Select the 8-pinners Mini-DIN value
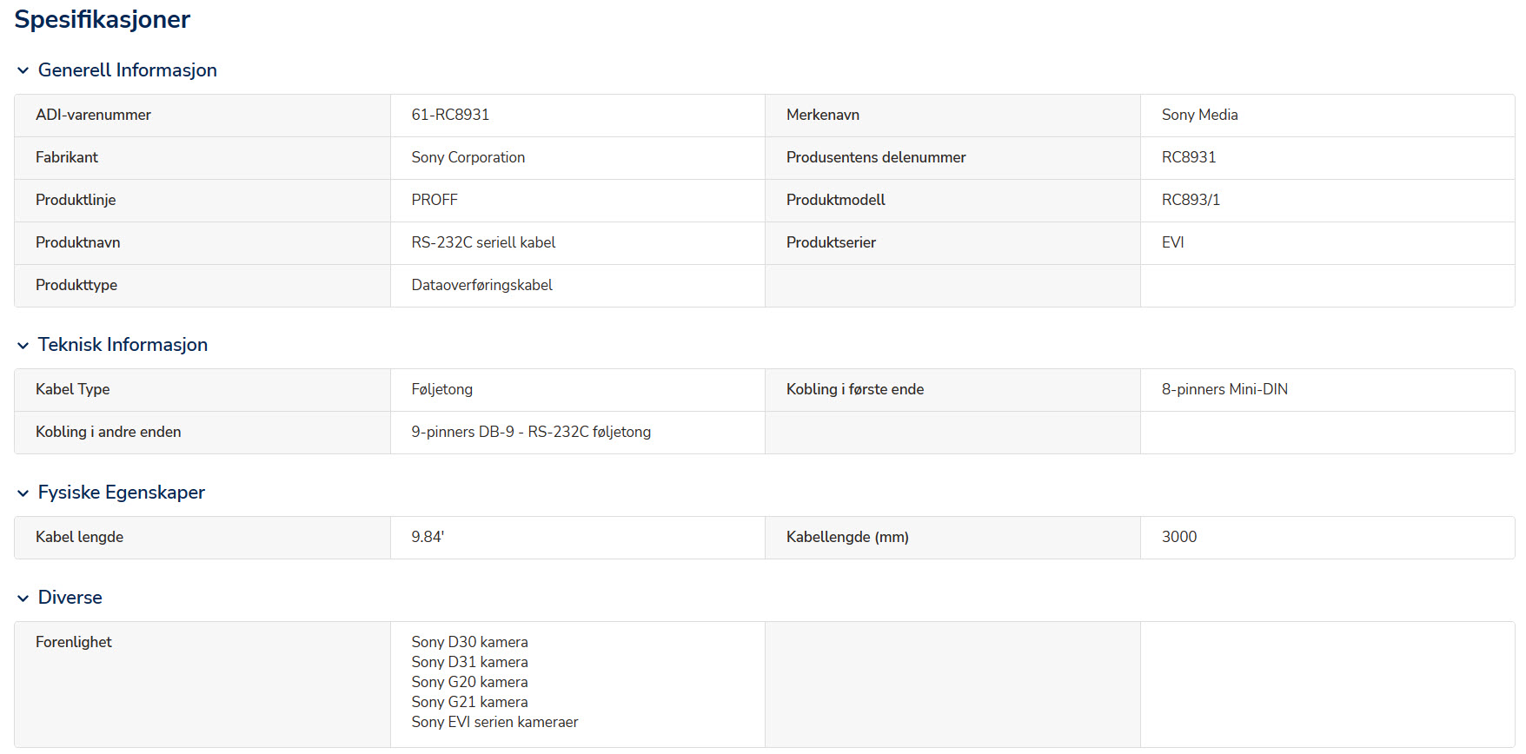1526x754 pixels. click(x=1224, y=389)
